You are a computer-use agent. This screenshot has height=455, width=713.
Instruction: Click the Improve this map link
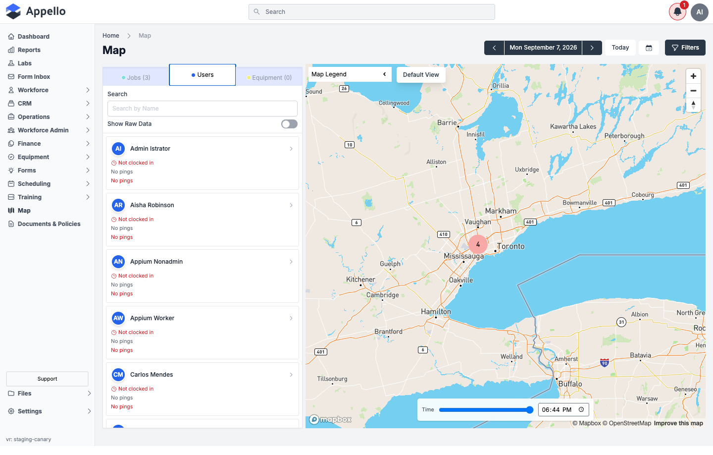[678, 423]
